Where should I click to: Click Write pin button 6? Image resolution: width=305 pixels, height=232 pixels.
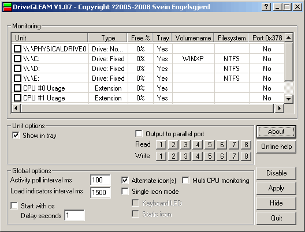222,156
